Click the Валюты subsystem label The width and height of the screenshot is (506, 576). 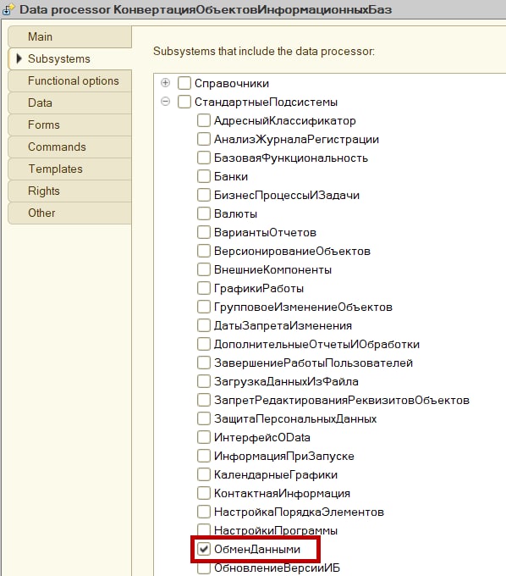click(x=235, y=213)
